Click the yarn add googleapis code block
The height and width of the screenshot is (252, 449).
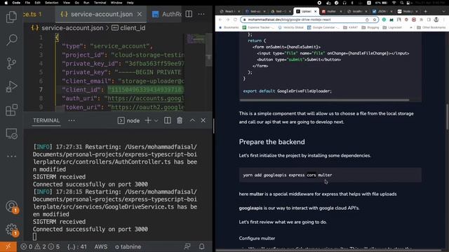click(x=330, y=175)
